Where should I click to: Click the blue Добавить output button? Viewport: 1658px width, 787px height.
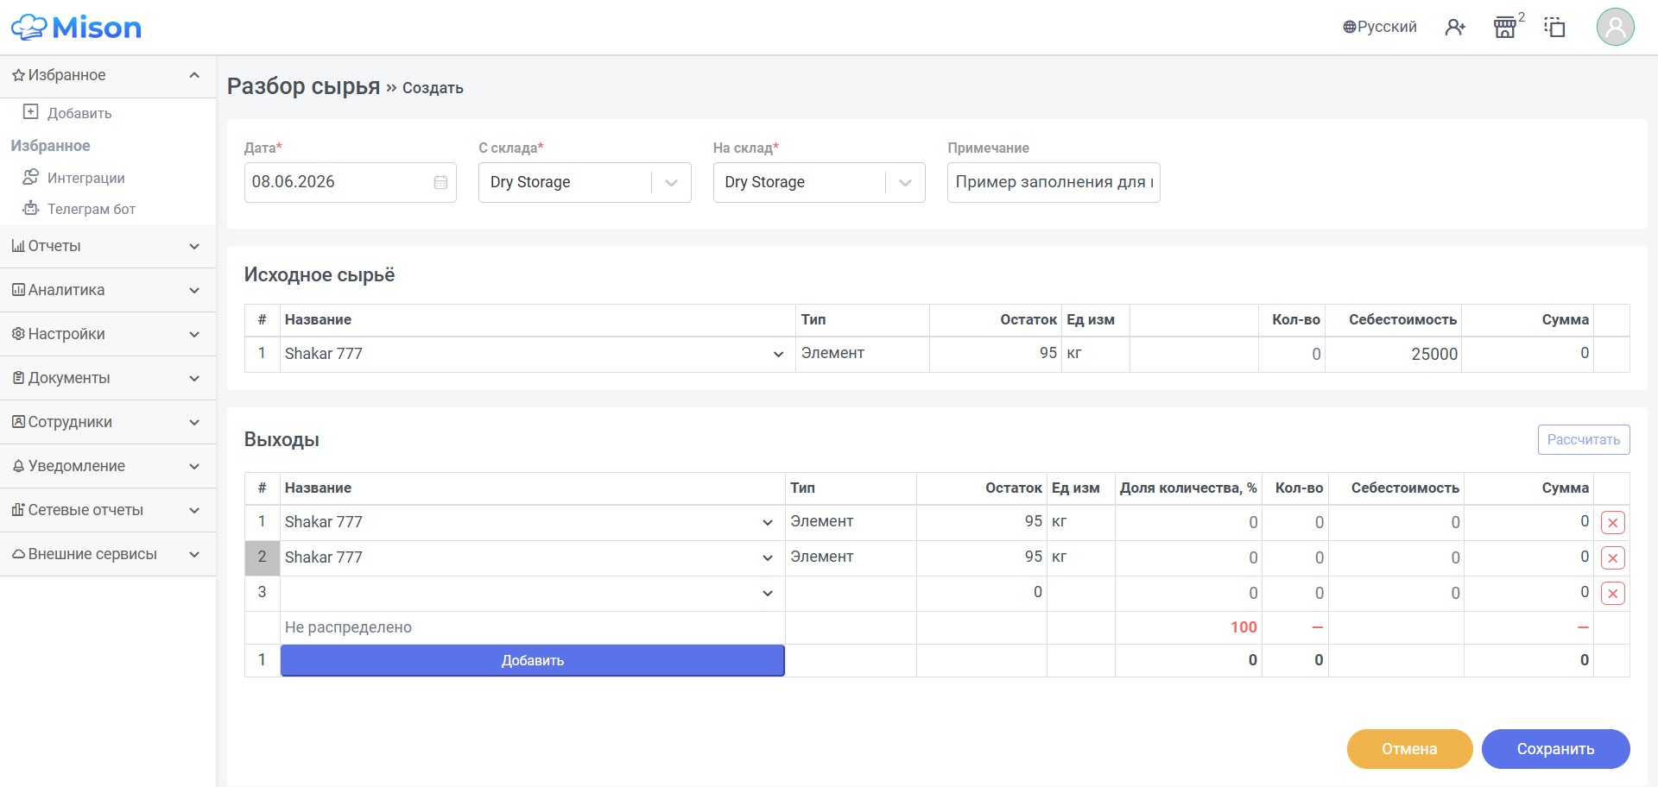532,660
